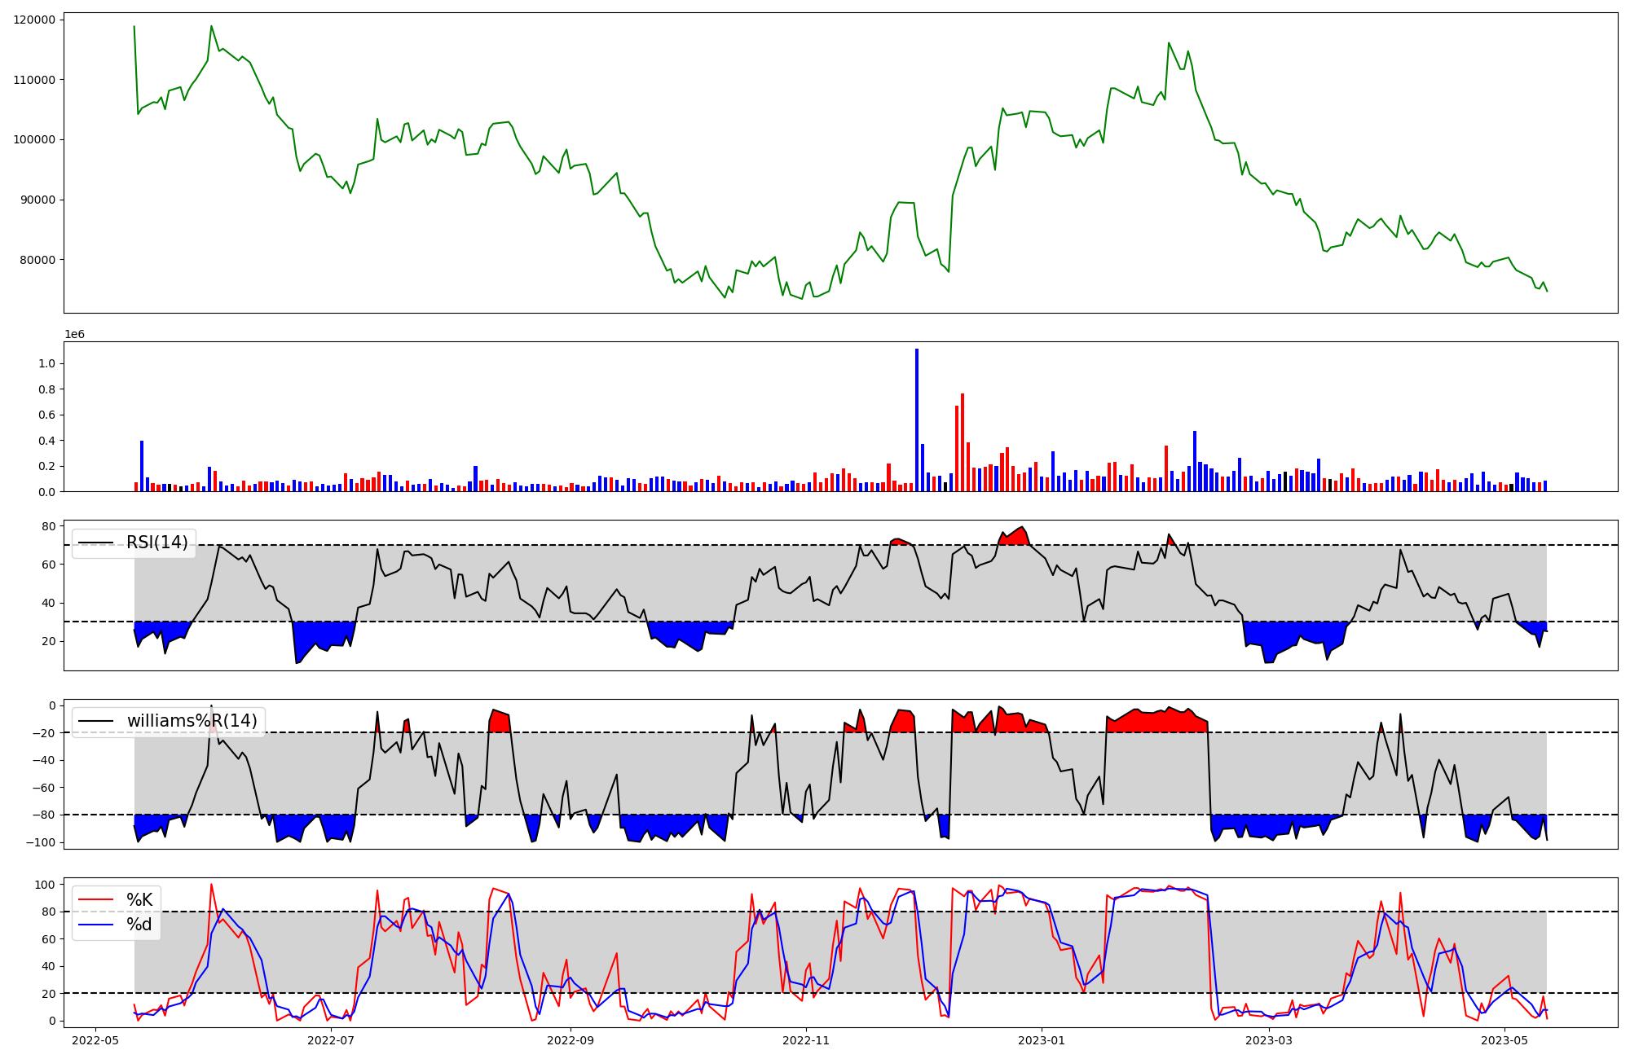This screenshot has height=1059, width=1630.
Task: Click the 2022-11 date tick label
Action: tap(805, 1040)
